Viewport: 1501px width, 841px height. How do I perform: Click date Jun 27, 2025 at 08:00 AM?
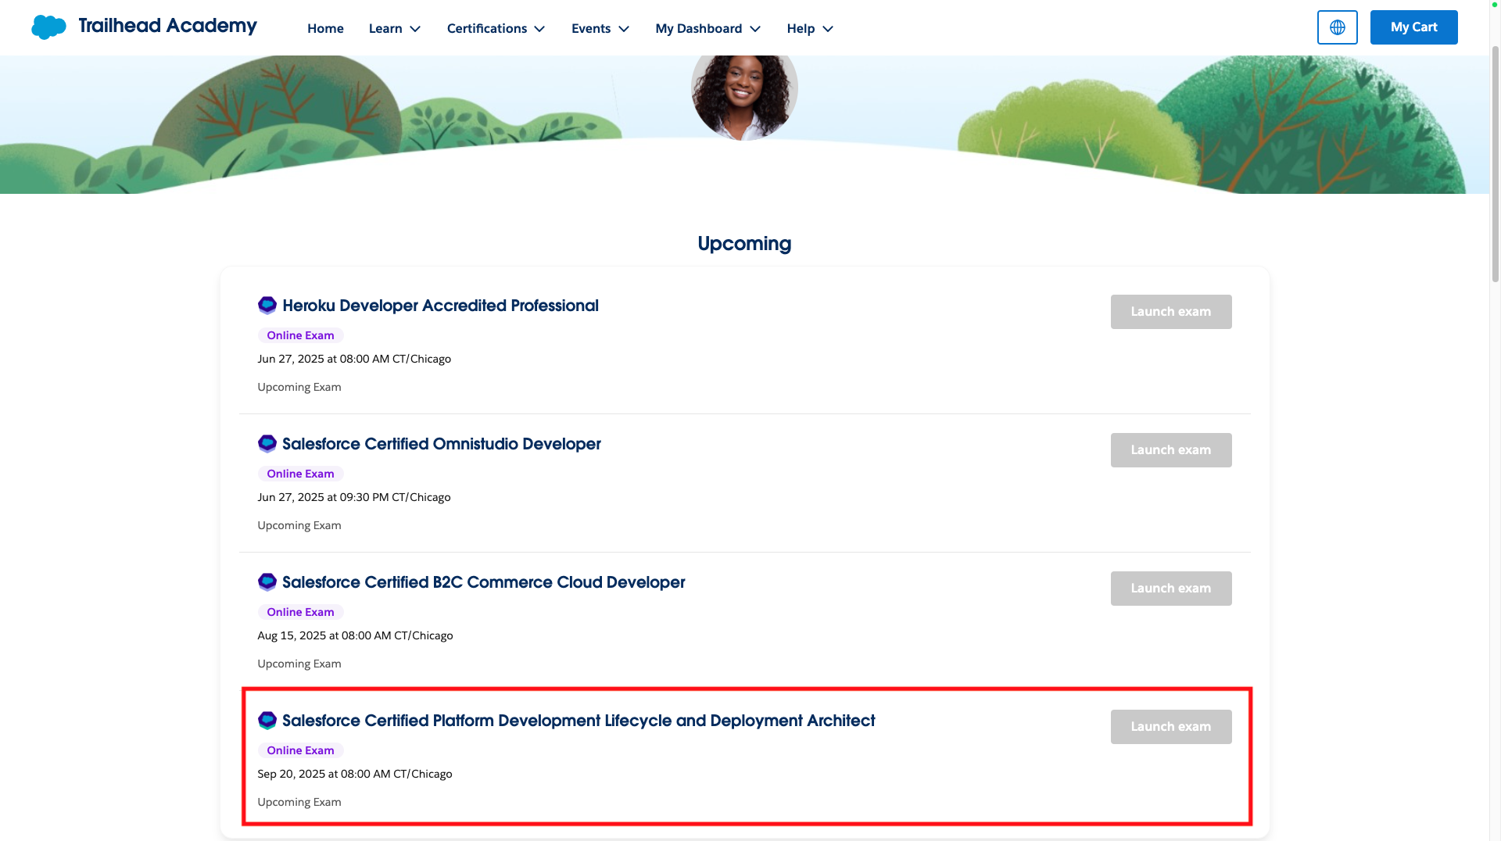[354, 359]
